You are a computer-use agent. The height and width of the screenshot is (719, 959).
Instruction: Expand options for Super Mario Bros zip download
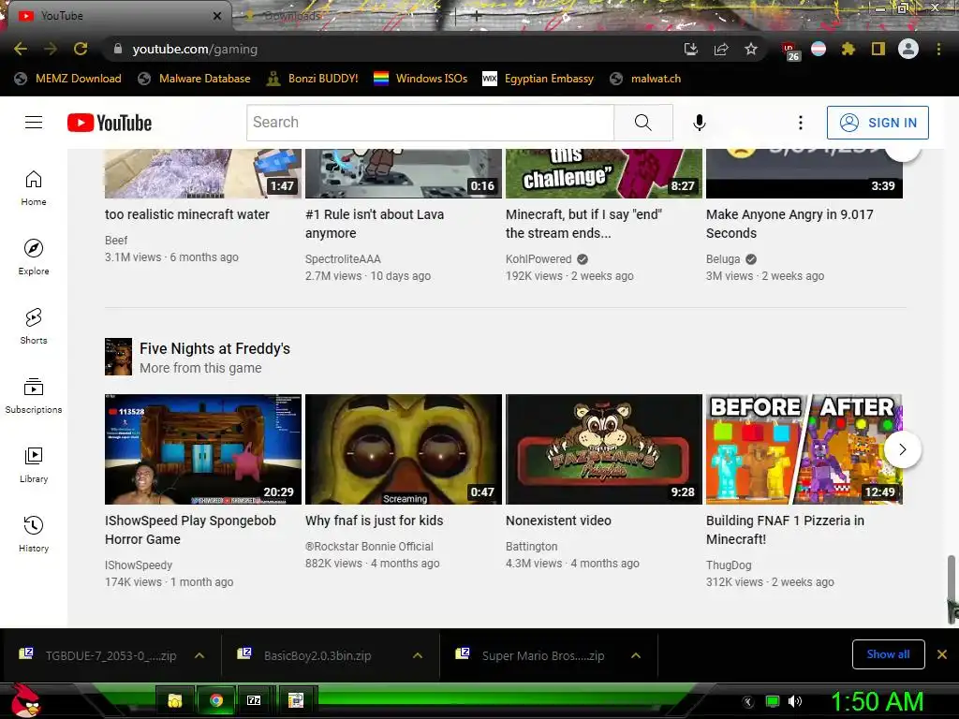tap(636, 655)
